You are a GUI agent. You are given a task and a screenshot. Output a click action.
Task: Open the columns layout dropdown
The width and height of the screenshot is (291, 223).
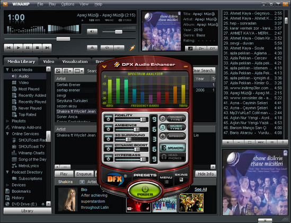(x=78, y=71)
